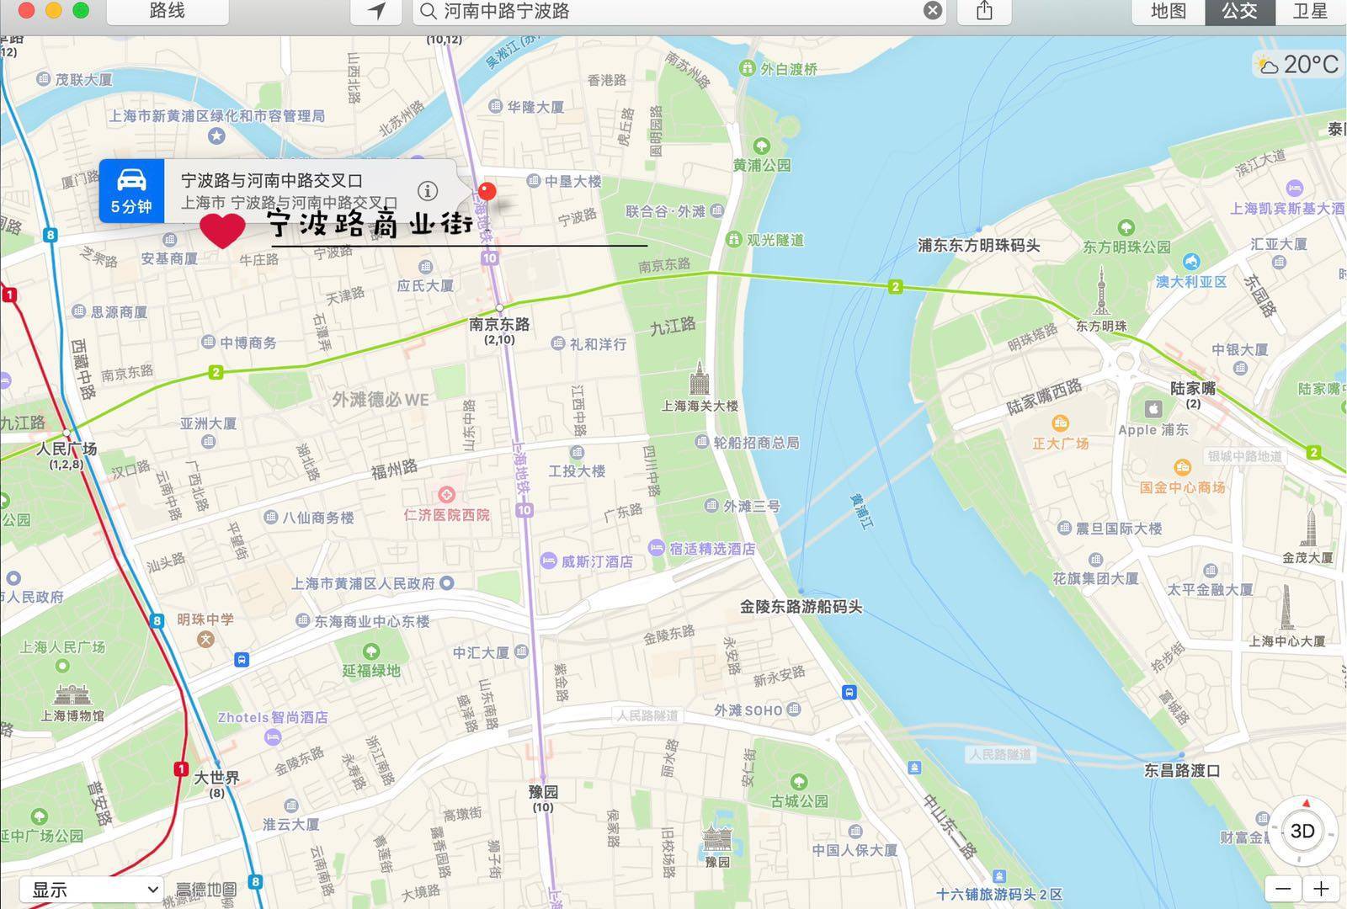Switch to the 卫星 satellite view tab
Viewport: 1347px width, 909px height.
point(1310,11)
